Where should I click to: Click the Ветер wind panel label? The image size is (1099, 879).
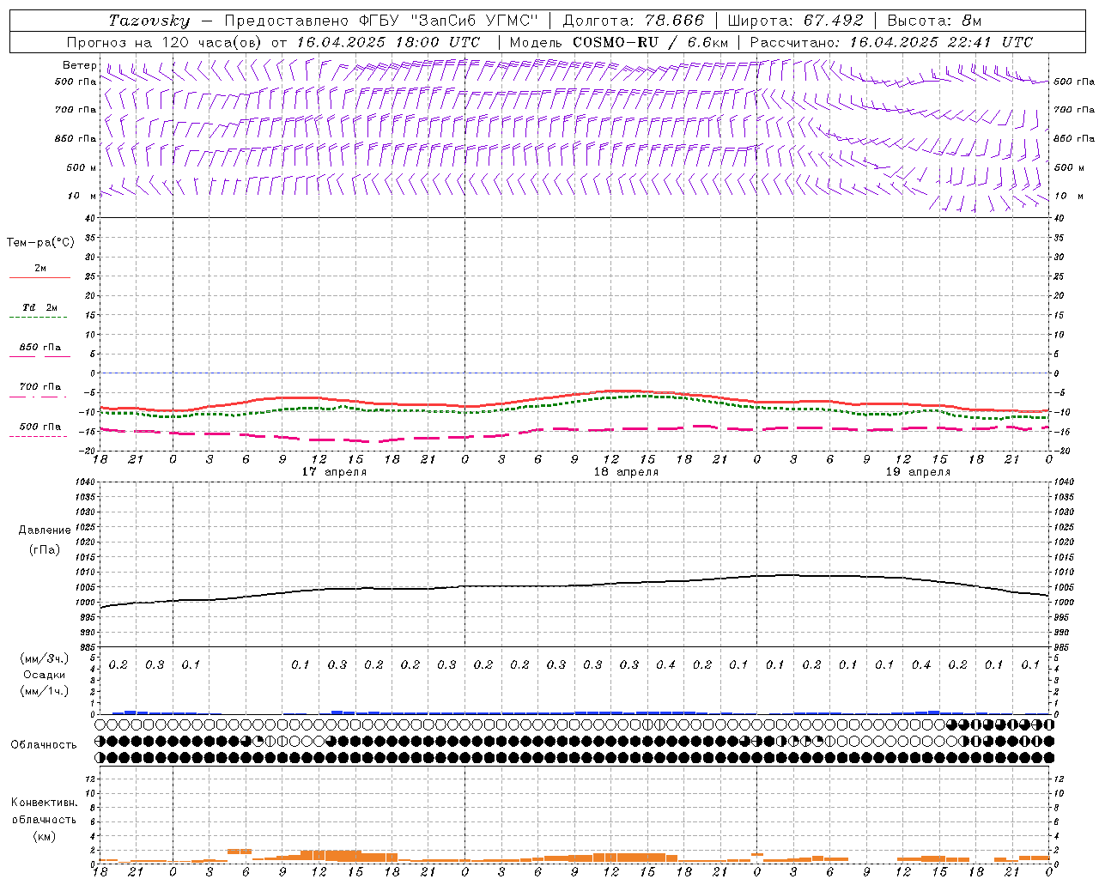click(79, 65)
